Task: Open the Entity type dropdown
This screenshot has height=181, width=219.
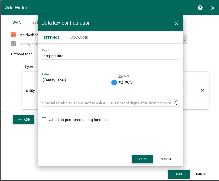Action: 31,90
